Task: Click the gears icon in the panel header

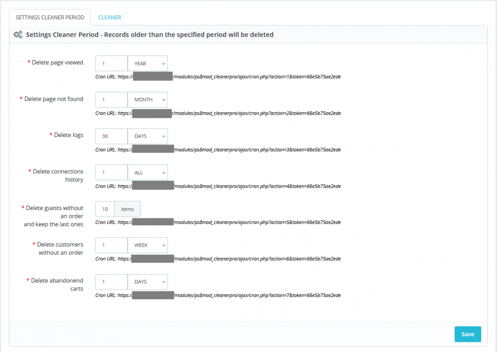Action: [x=17, y=34]
